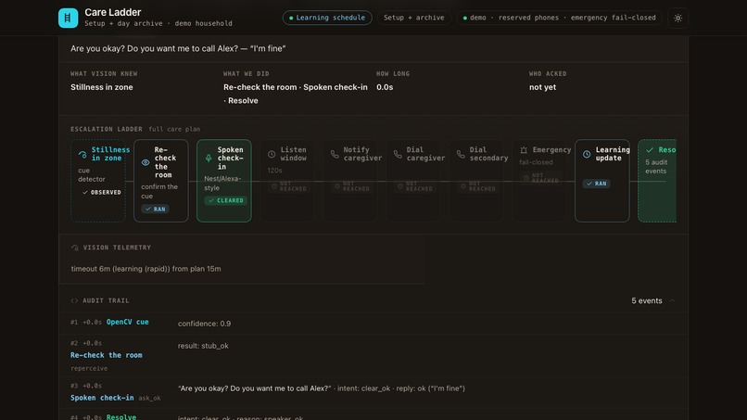Image resolution: width=747 pixels, height=420 pixels.
Task: Click the Care Ladder title text
Action: tap(113, 12)
